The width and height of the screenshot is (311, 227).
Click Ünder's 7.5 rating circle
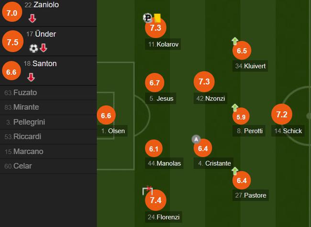point(12,41)
